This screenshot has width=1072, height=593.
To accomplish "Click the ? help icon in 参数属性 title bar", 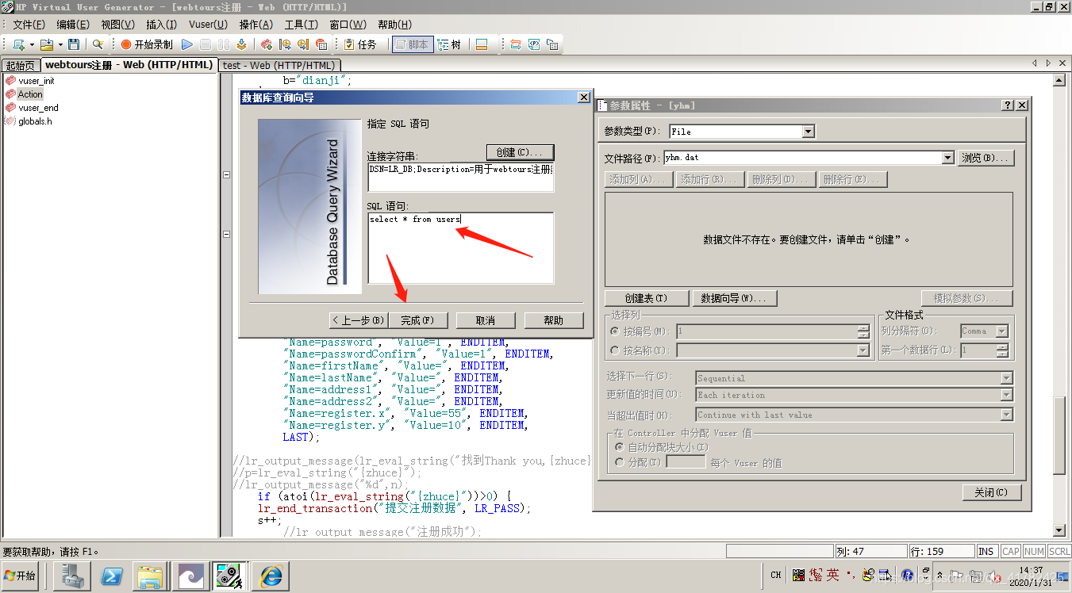I will point(1008,105).
